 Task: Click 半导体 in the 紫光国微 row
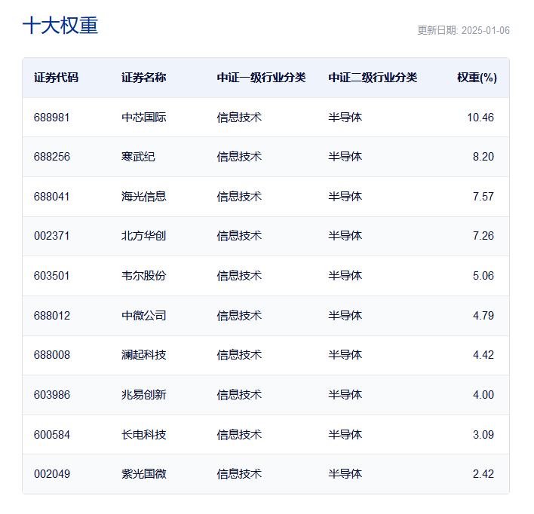[x=345, y=474]
